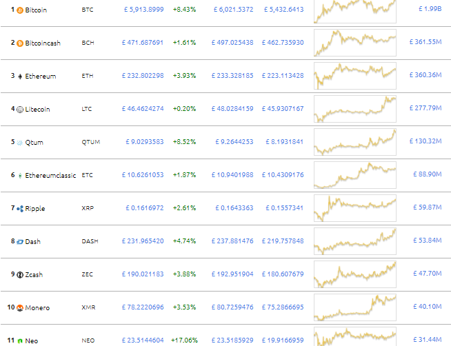This screenshot has width=451, height=346.
Task: Click the Neo logo icon
Action: (20, 341)
